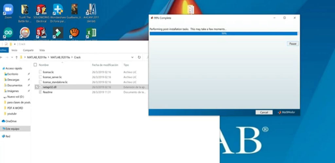Viewport: 335px width, 163px height.
Task: Select the license.lic file name
Action: (x=48, y=72)
